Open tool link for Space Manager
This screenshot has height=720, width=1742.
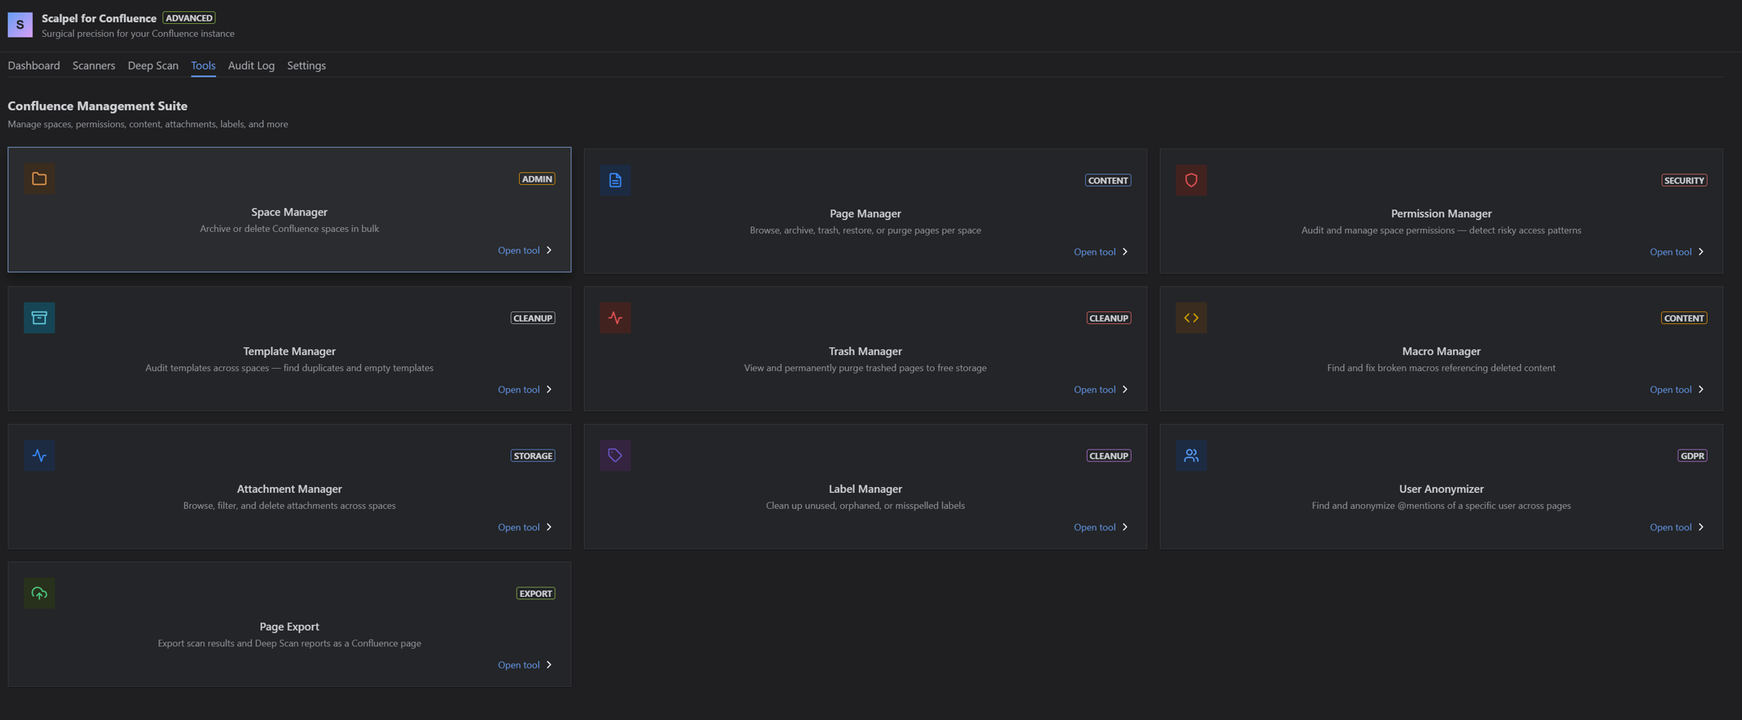coord(525,250)
